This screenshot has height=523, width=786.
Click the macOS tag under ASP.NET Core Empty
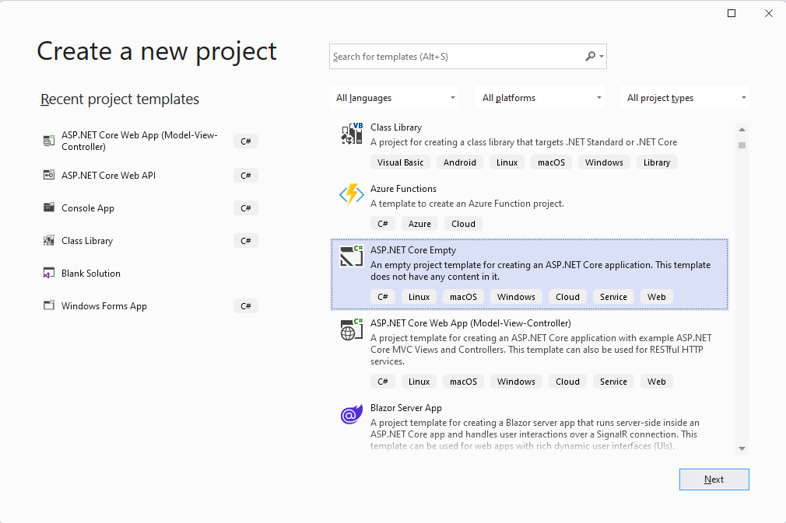pyautogui.click(x=463, y=297)
